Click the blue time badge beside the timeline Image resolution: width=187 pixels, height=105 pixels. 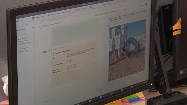44,52
